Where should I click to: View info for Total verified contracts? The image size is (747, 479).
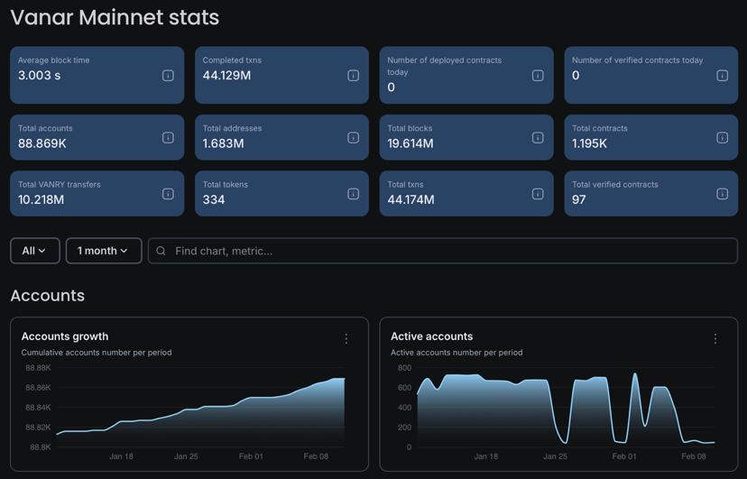722,194
